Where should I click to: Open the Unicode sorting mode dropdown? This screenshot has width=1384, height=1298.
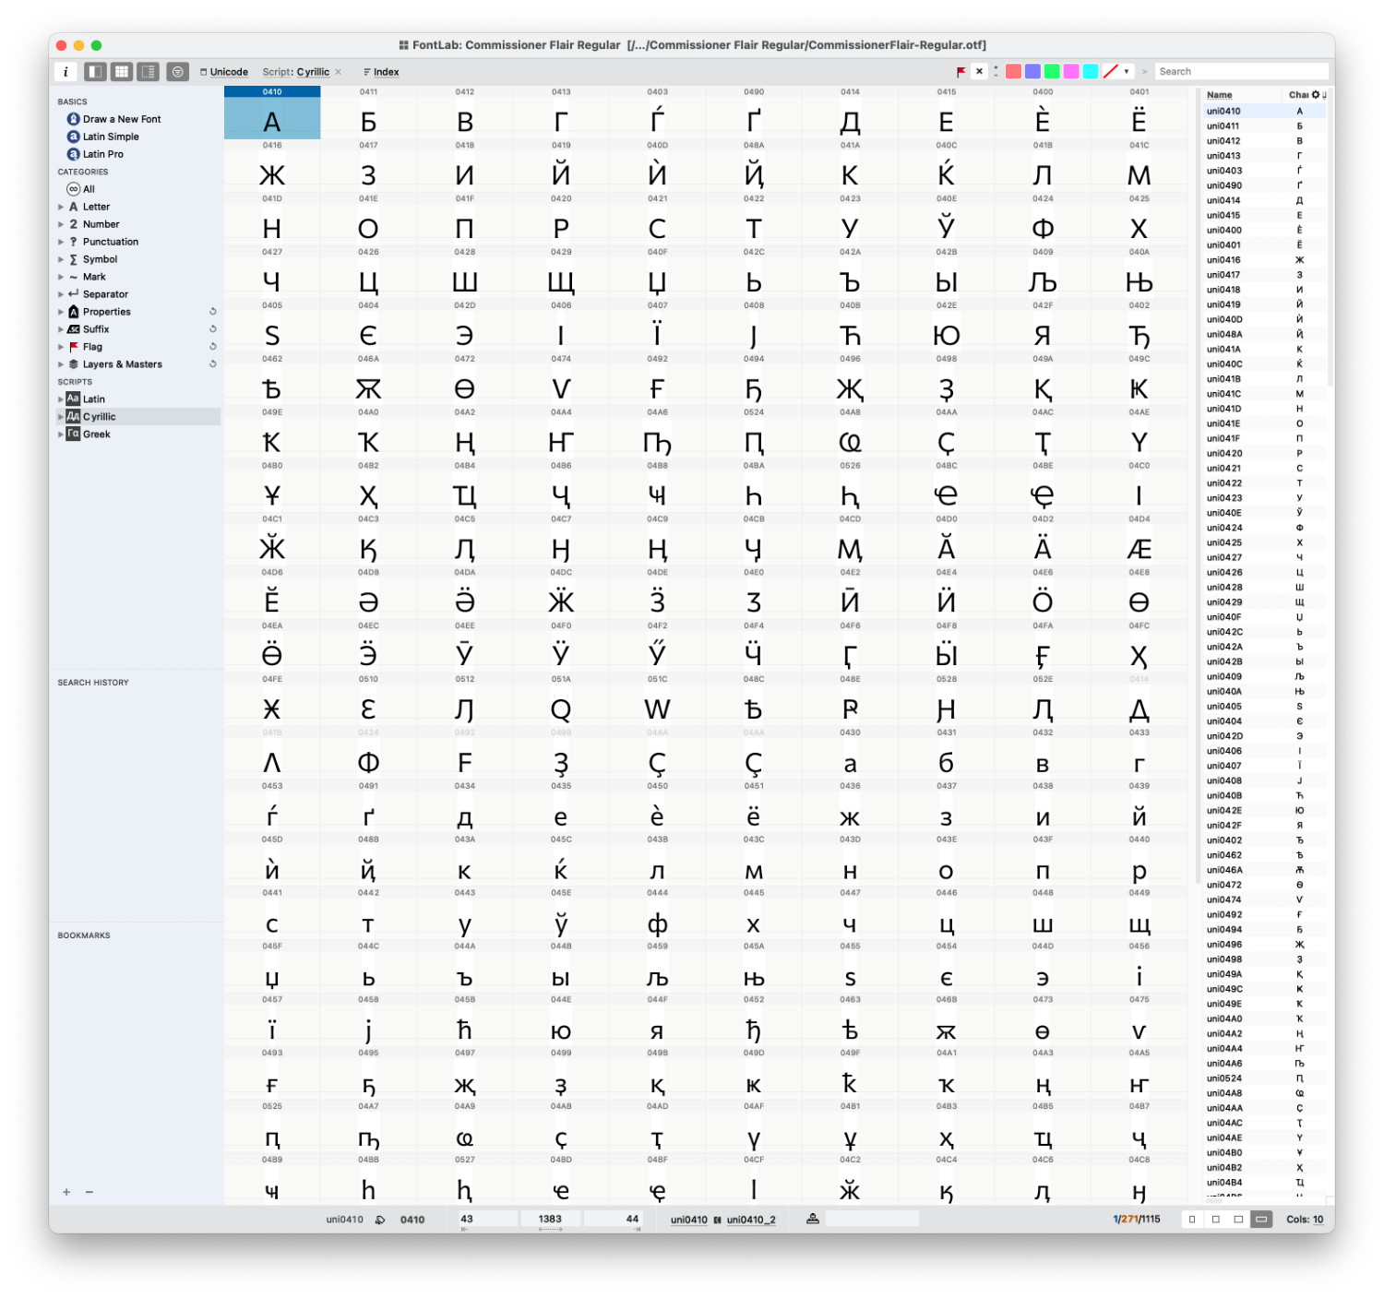224,72
